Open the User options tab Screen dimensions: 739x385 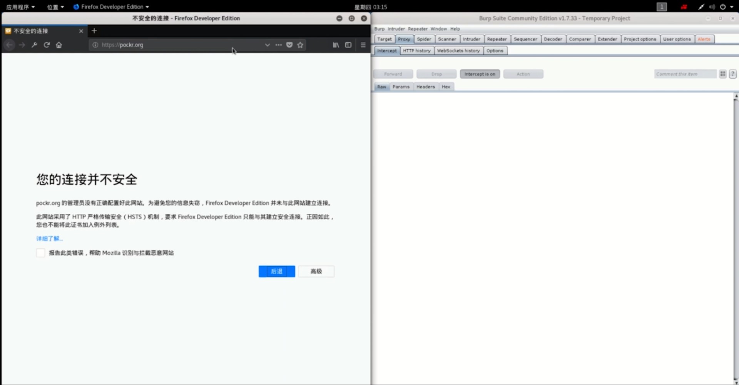coord(677,39)
